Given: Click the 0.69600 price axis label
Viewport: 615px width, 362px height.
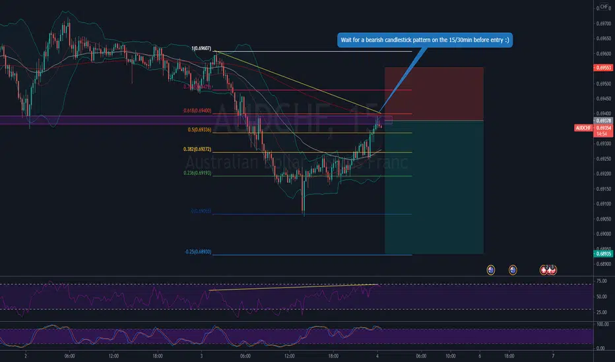Looking at the screenshot, I should [x=603, y=53].
